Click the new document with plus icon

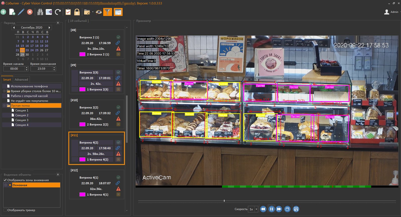click(x=12, y=12)
